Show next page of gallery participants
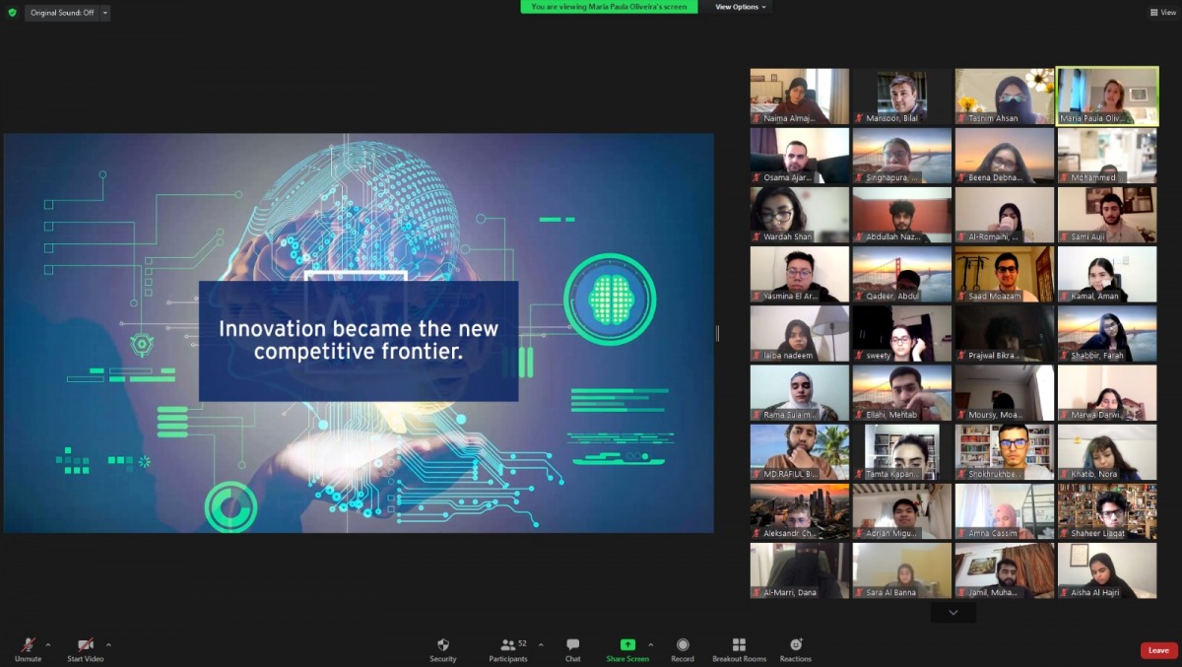 click(x=952, y=613)
